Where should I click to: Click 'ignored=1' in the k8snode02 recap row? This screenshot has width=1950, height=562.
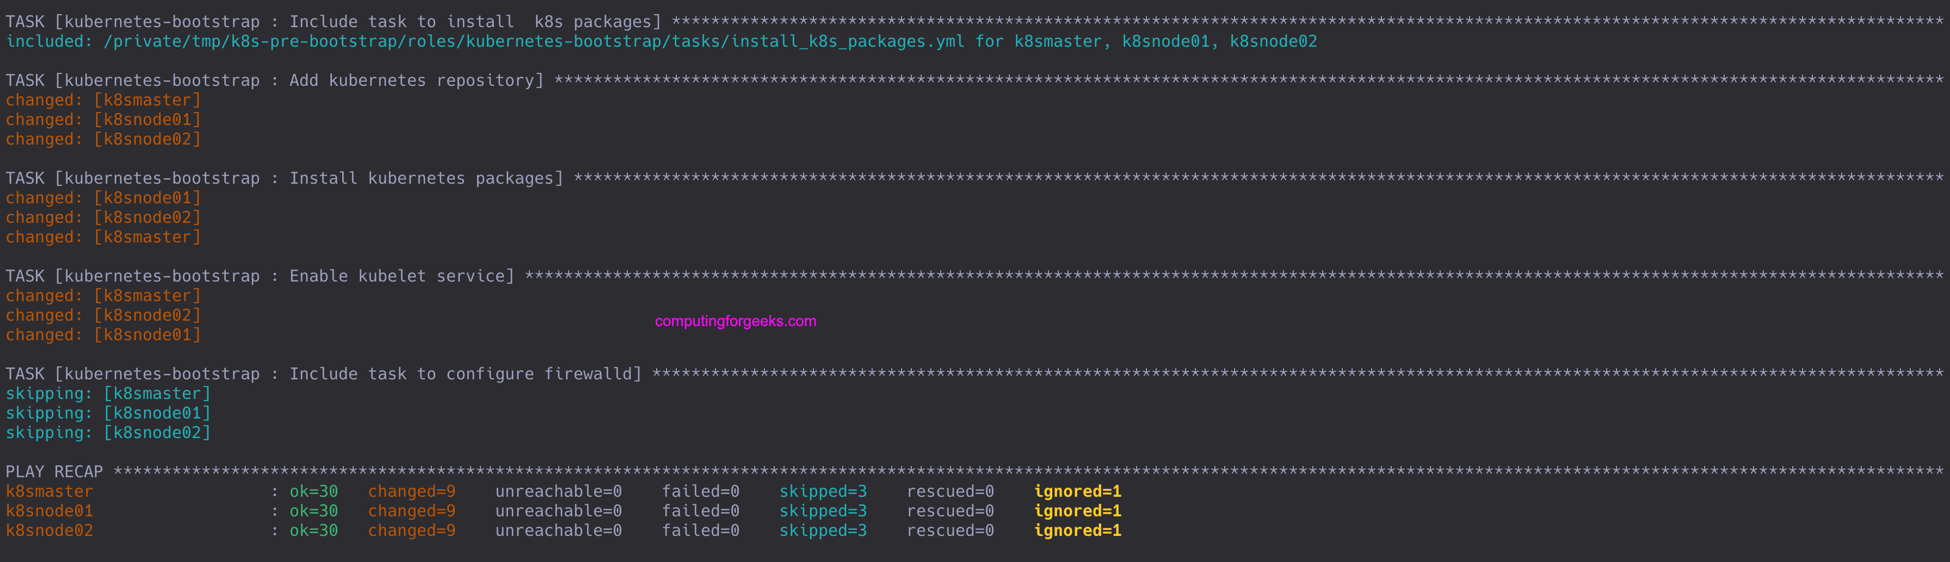coord(1078,531)
